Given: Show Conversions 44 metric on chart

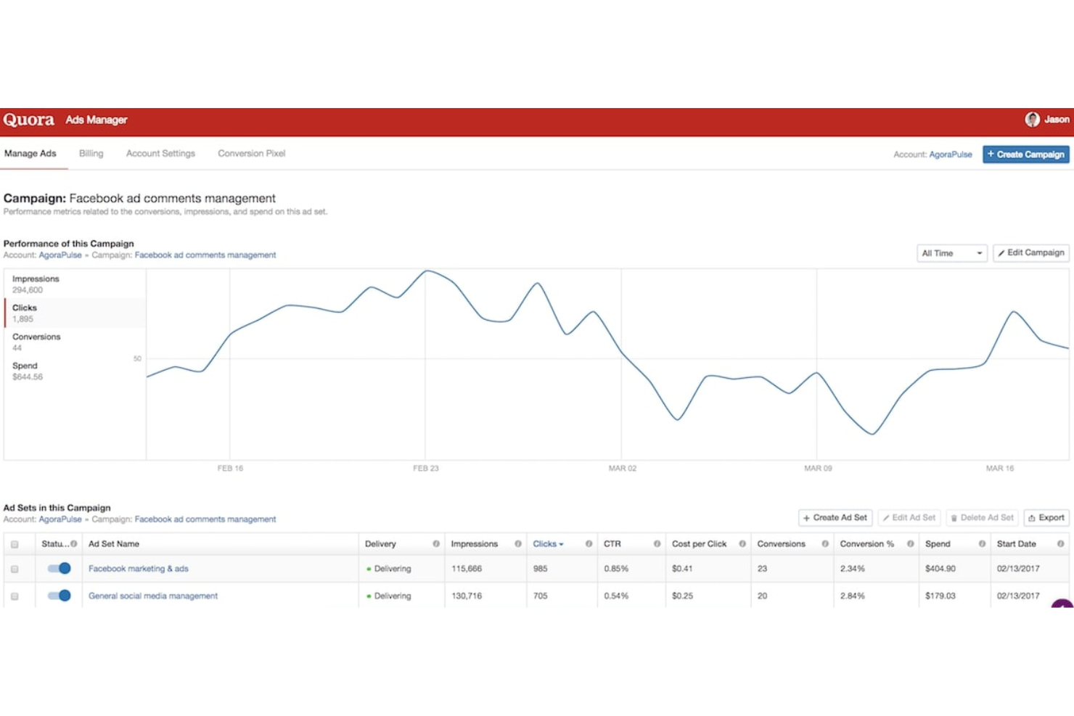Looking at the screenshot, I should [x=75, y=342].
